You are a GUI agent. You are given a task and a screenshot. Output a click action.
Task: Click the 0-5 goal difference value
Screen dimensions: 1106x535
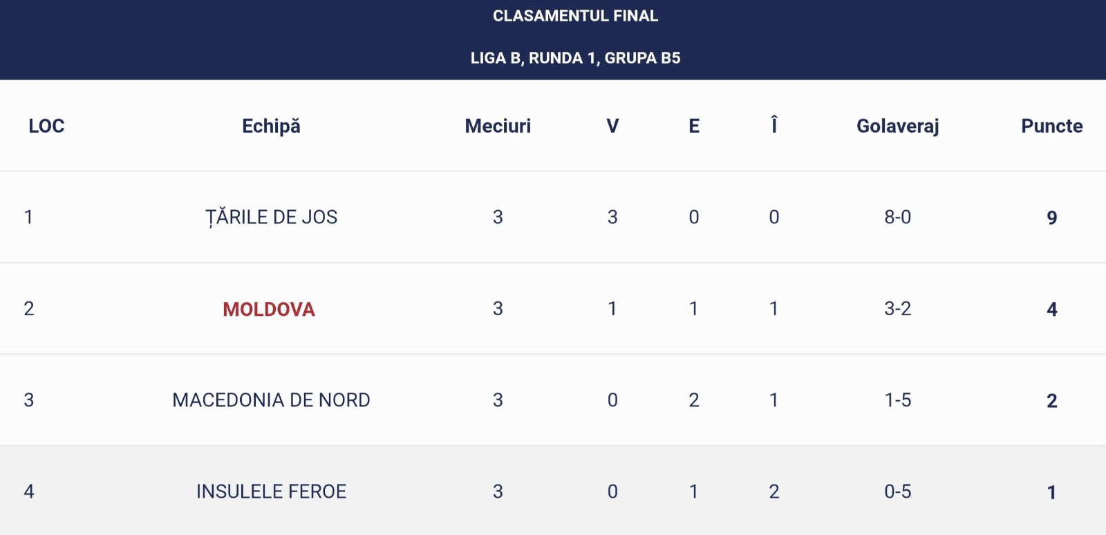(897, 491)
